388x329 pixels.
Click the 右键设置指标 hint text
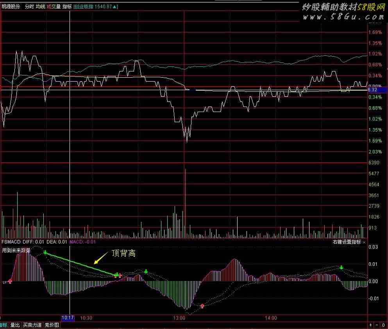point(347,242)
